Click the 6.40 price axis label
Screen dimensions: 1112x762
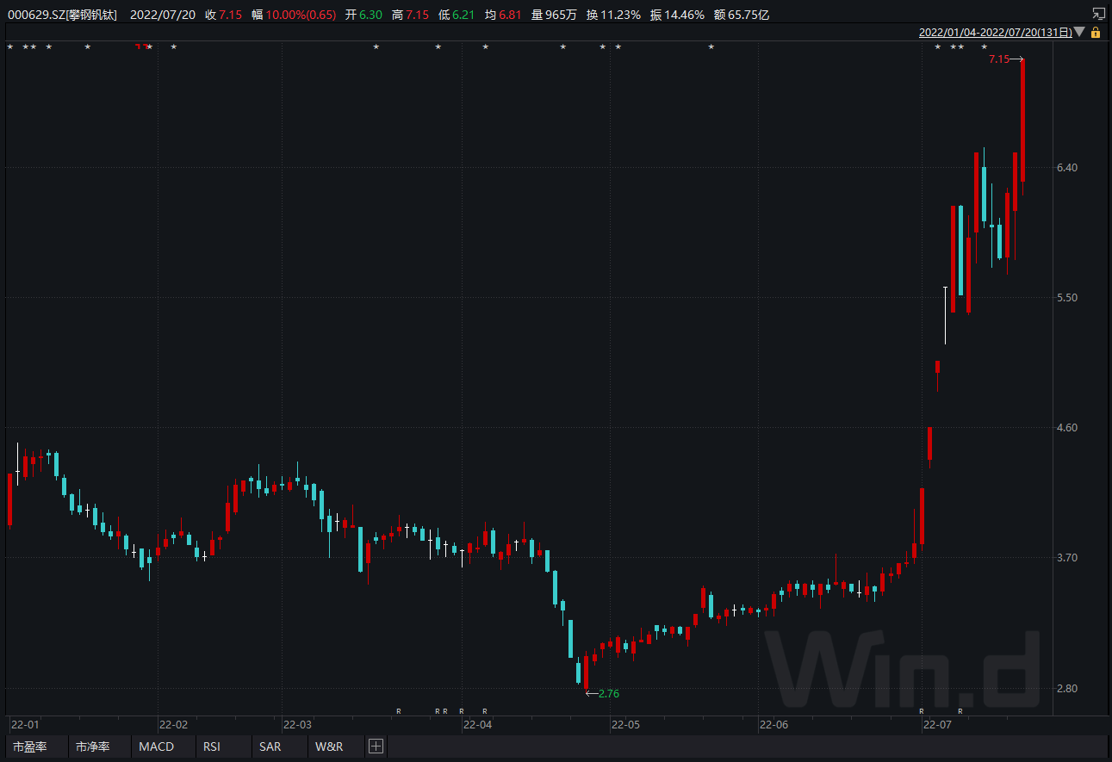(1068, 167)
